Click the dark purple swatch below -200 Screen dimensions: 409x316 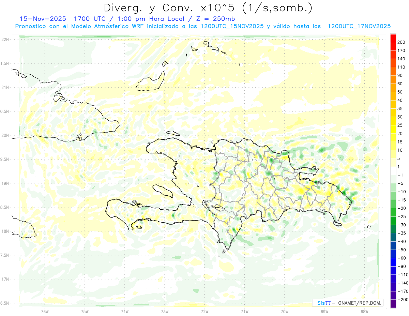[x=393, y=304]
